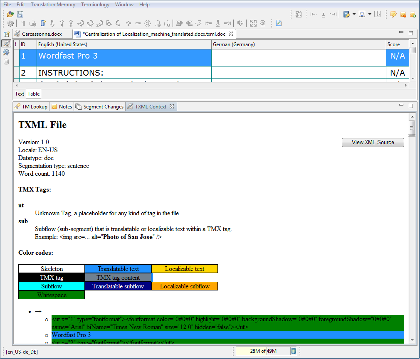Run garbage collector trash icon

(294, 351)
